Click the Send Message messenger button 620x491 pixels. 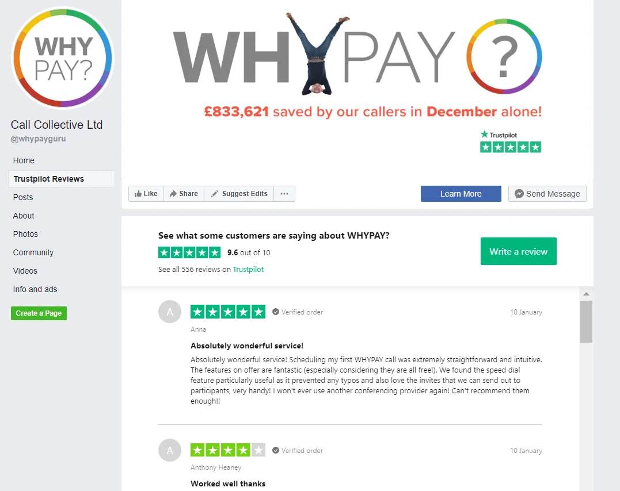[547, 194]
